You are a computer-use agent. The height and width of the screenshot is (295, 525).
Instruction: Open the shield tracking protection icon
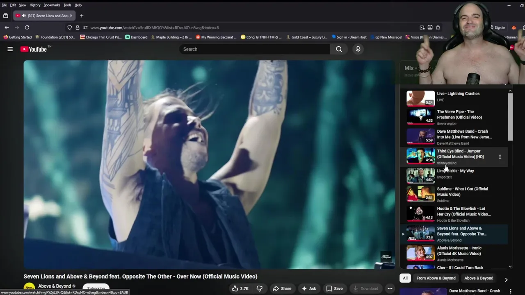[69, 27]
